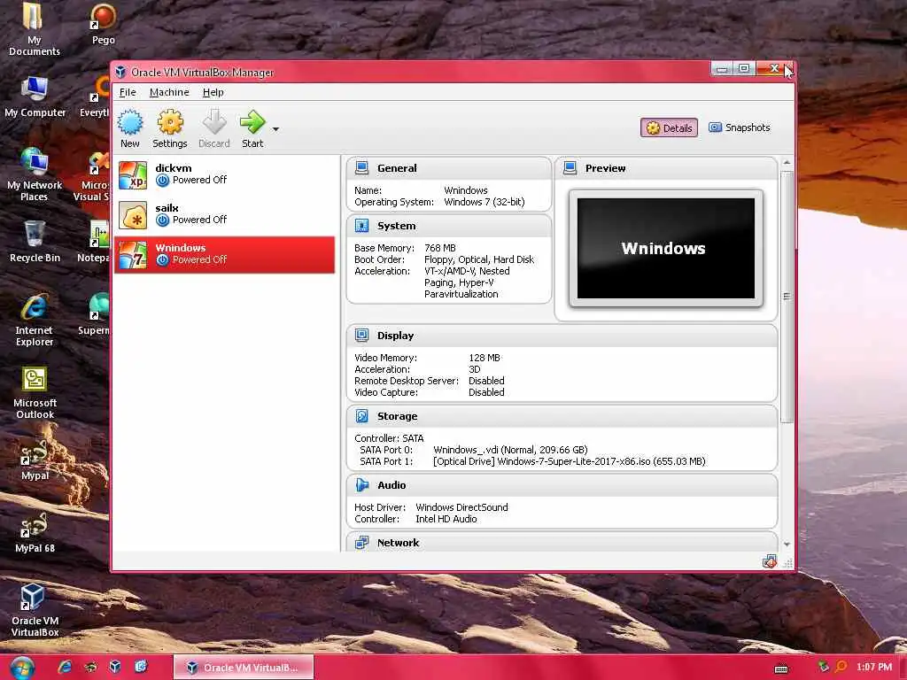Click the System section chip icon
Image resolution: width=907 pixels, height=680 pixels.
pyautogui.click(x=362, y=226)
